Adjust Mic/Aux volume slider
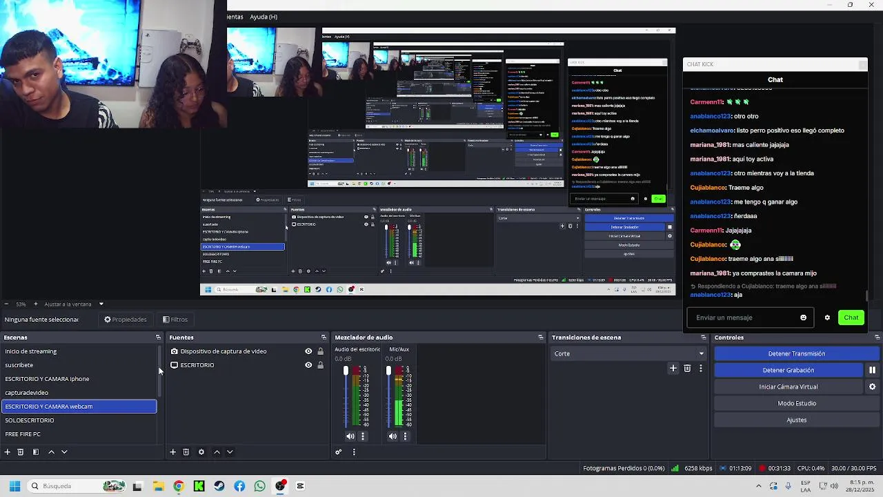This screenshot has height=497, width=883. [x=388, y=371]
